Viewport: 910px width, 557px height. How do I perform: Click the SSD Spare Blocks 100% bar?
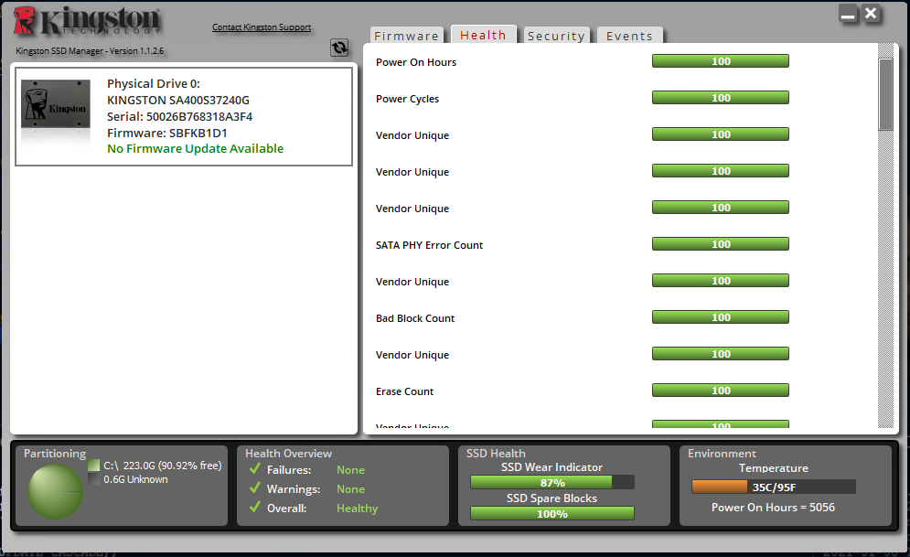(x=551, y=513)
